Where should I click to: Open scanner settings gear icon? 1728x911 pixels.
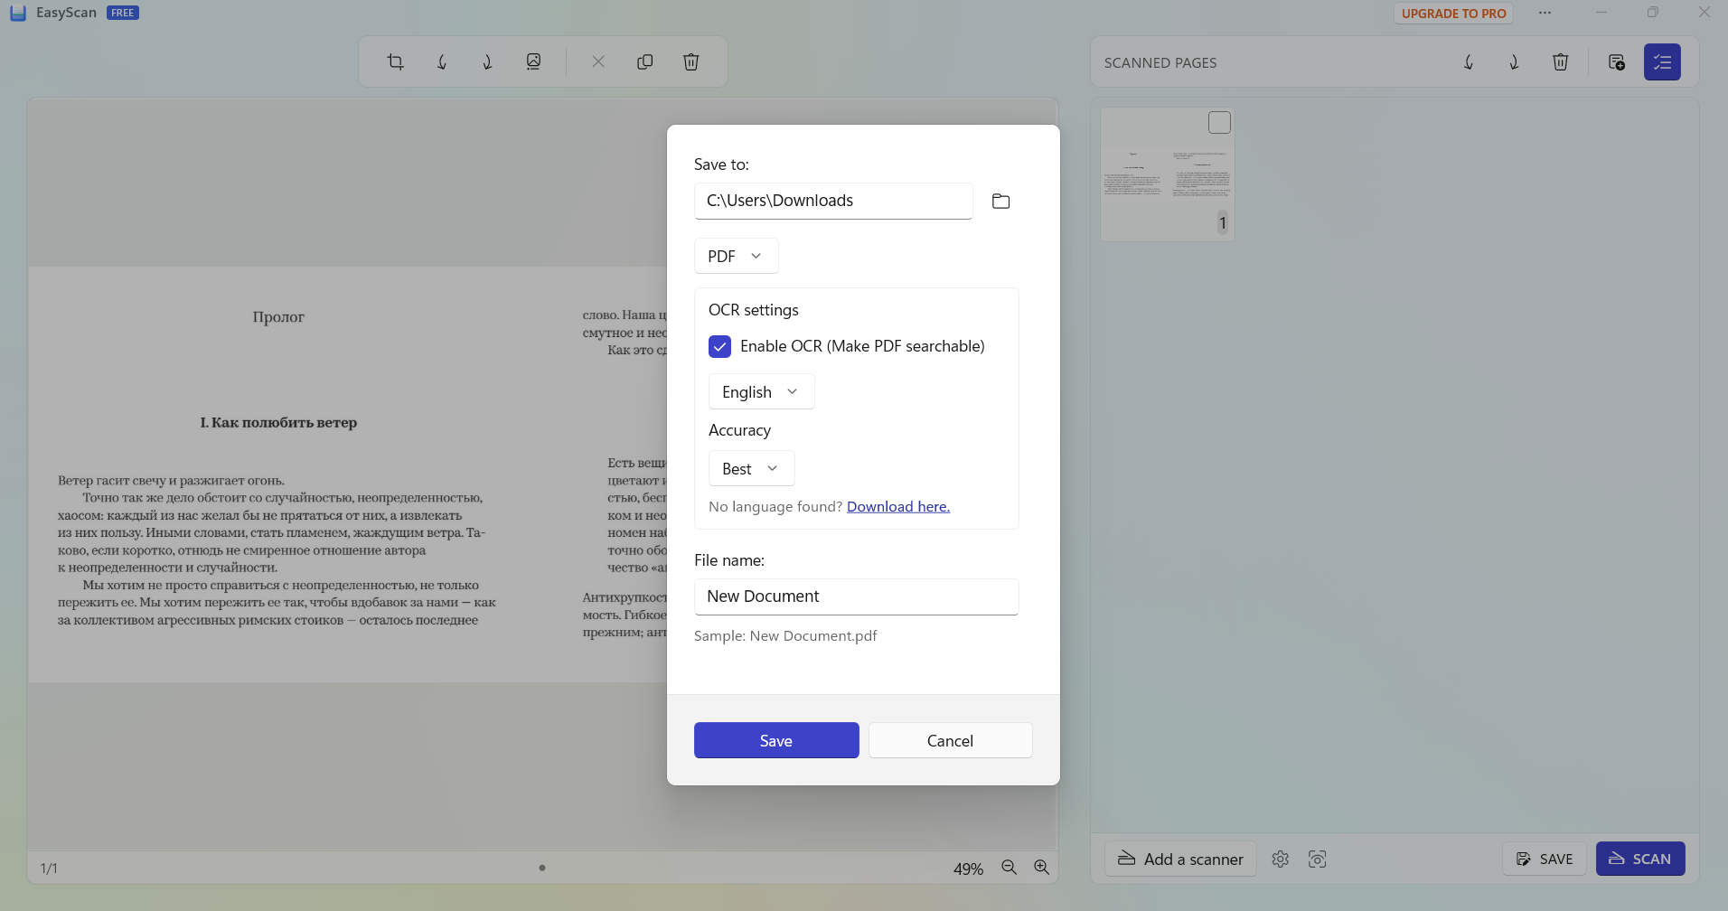pyautogui.click(x=1280, y=859)
